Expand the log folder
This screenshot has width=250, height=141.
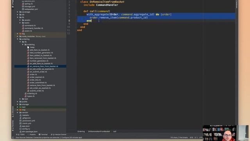18,34
